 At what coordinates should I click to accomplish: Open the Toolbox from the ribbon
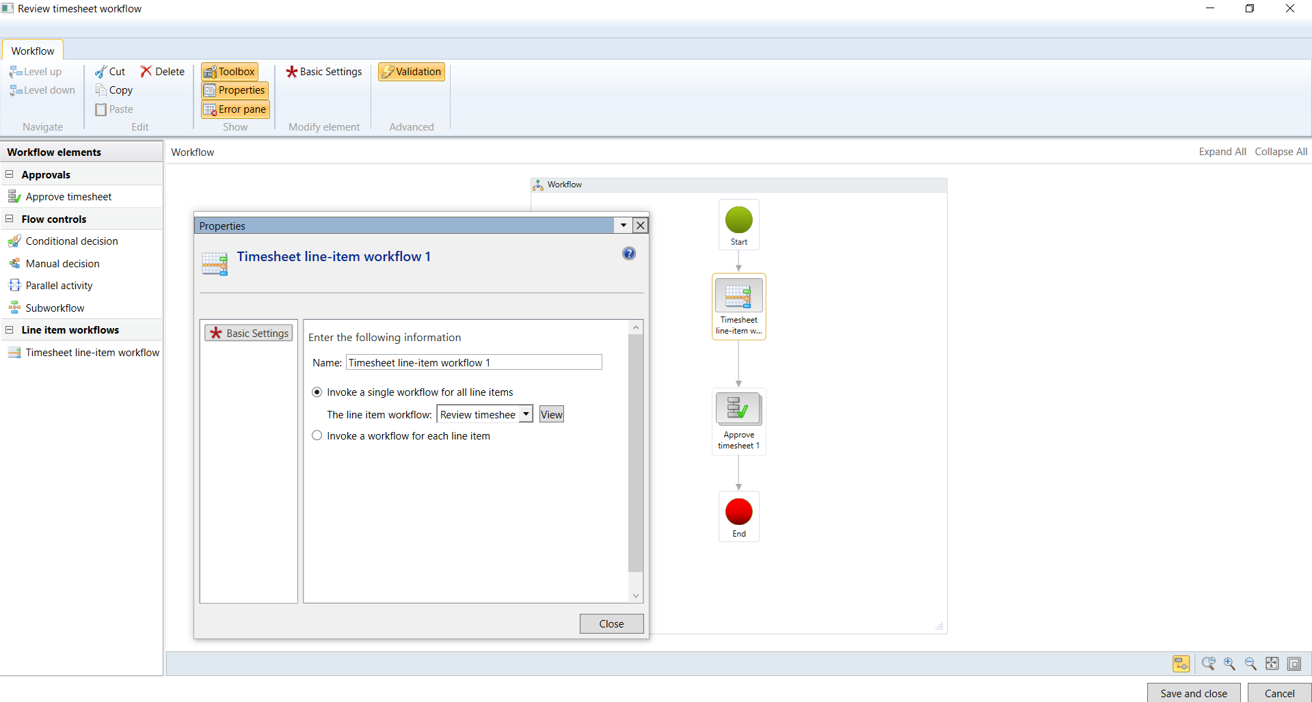tap(230, 71)
